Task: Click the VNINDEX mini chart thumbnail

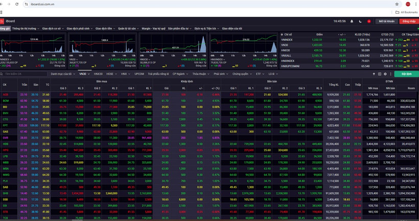Action: [x=33, y=44]
